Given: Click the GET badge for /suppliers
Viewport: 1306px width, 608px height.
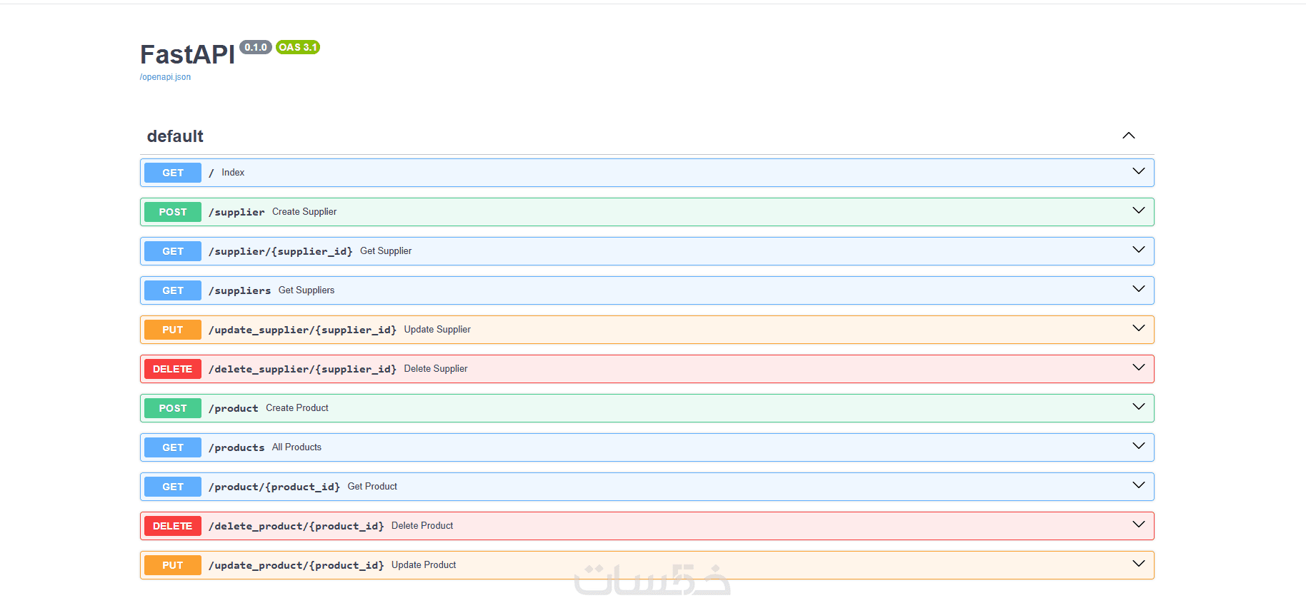Looking at the screenshot, I should pos(173,290).
